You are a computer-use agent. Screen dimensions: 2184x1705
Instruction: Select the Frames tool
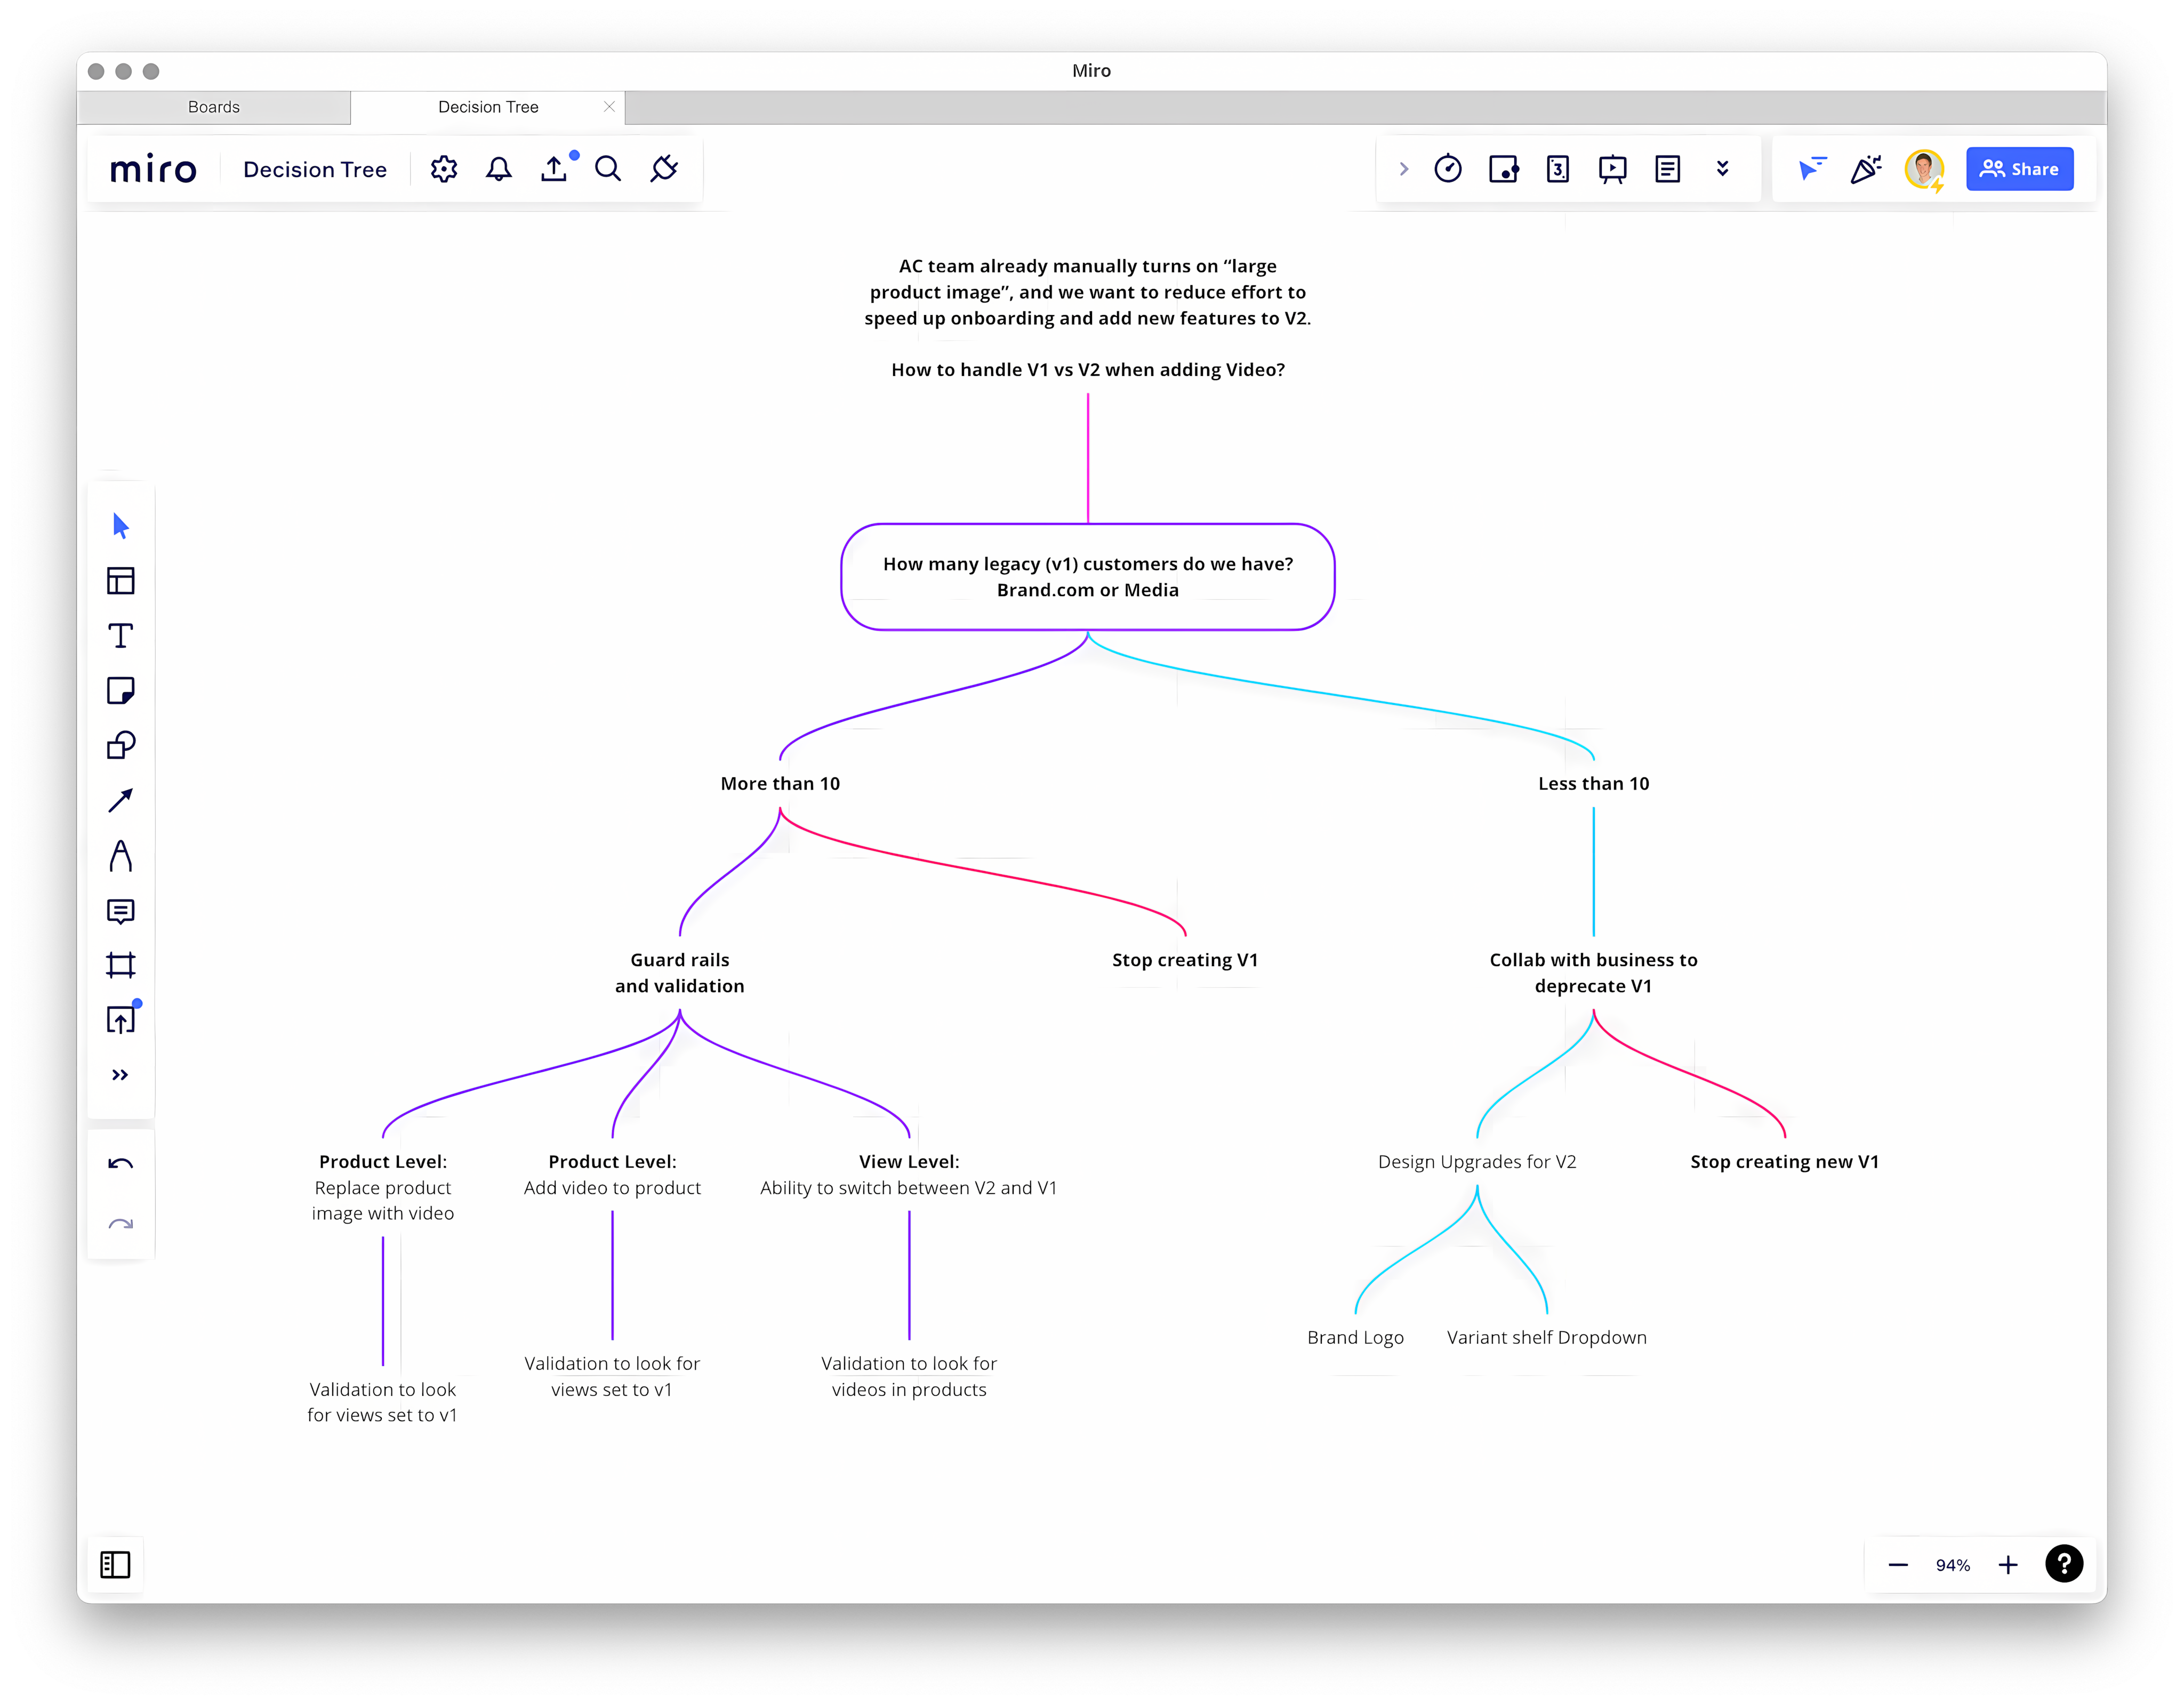coord(121,965)
